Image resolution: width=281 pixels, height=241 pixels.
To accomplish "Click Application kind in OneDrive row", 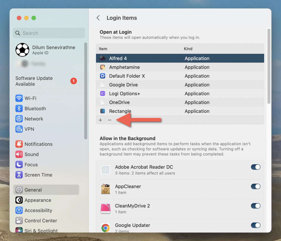I will (197, 102).
